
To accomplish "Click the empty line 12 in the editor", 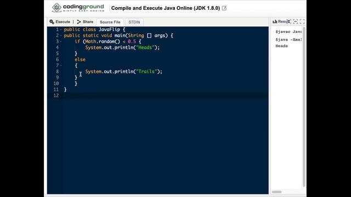I will point(166,96).
